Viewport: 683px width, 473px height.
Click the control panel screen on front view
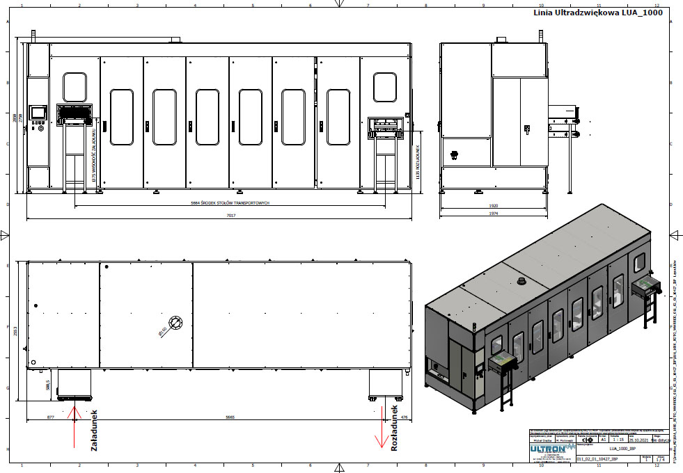point(38,113)
